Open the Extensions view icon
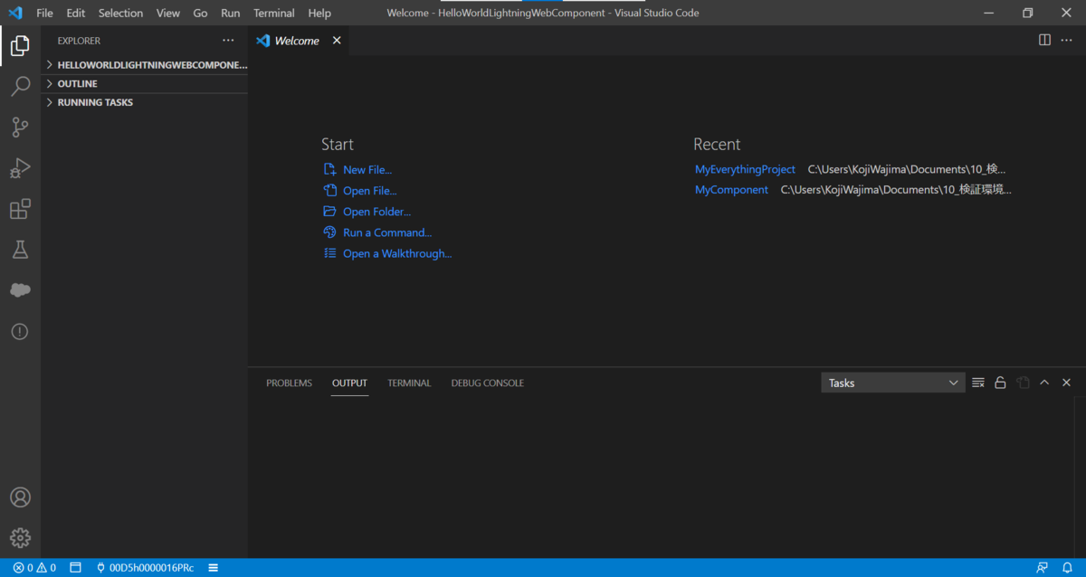Image resolution: width=1086 pixels, height=577 pixels. (20, 209)
